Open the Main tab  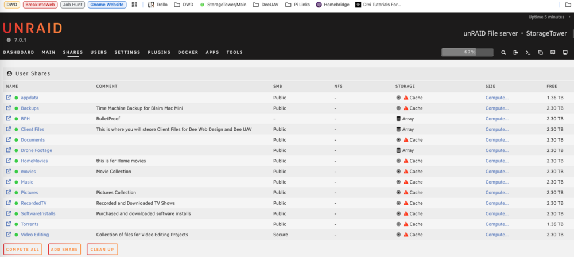[49, 52]
